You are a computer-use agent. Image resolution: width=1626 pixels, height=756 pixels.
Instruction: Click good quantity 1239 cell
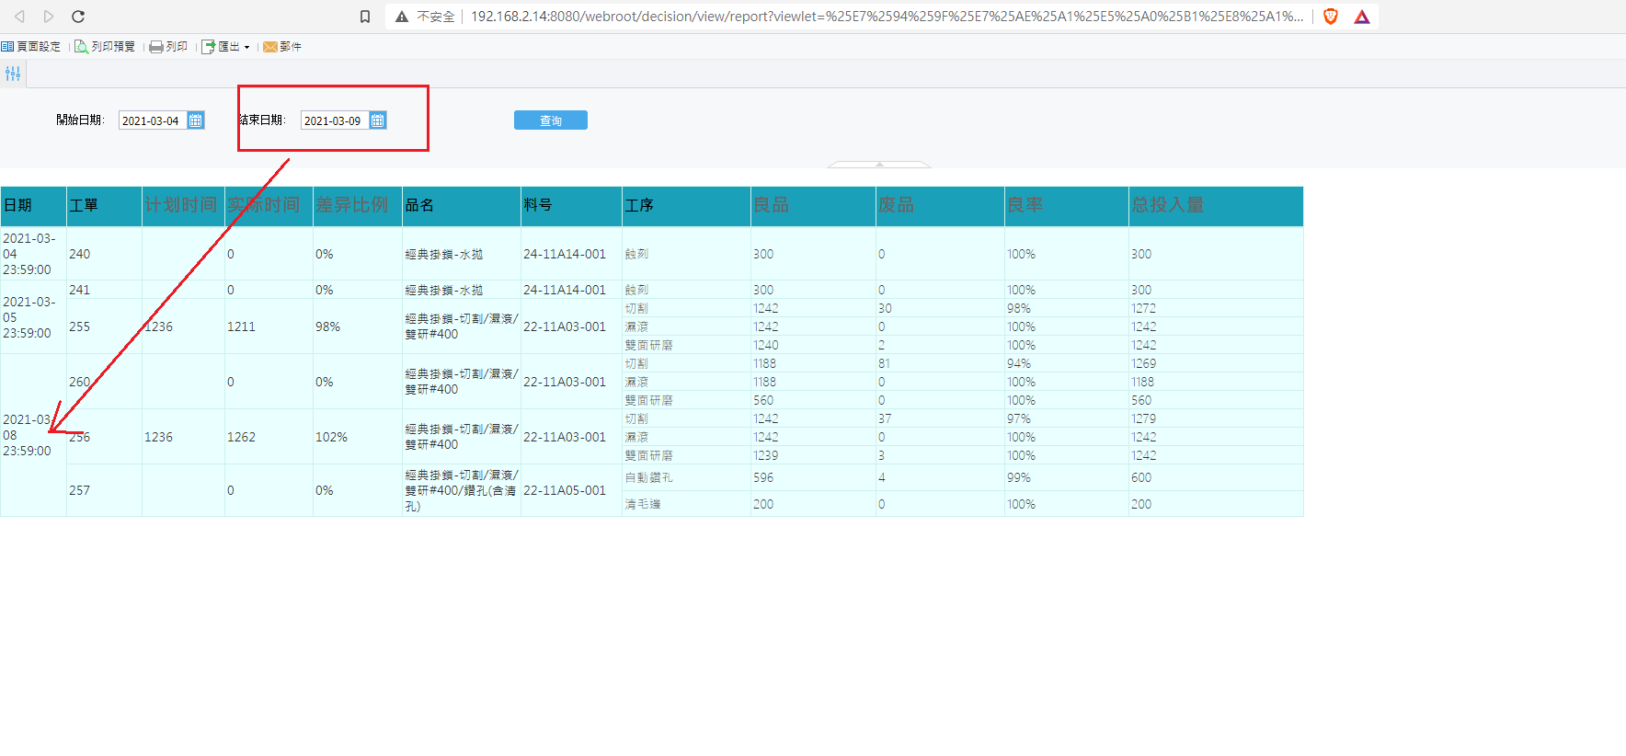(813, 455)
